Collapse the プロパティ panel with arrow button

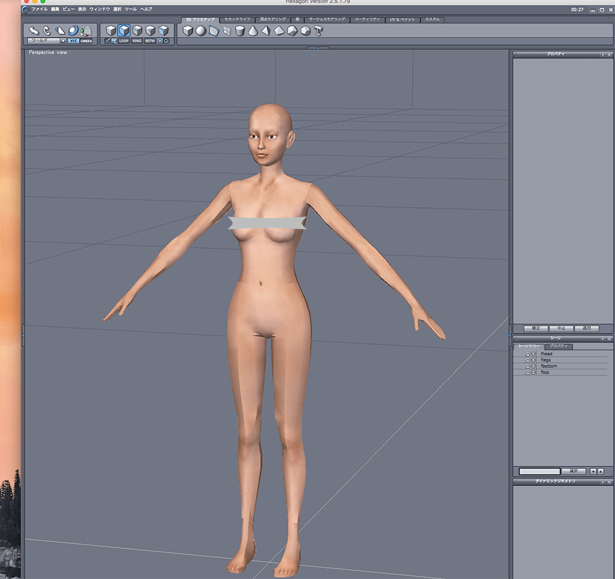[603, 55]
